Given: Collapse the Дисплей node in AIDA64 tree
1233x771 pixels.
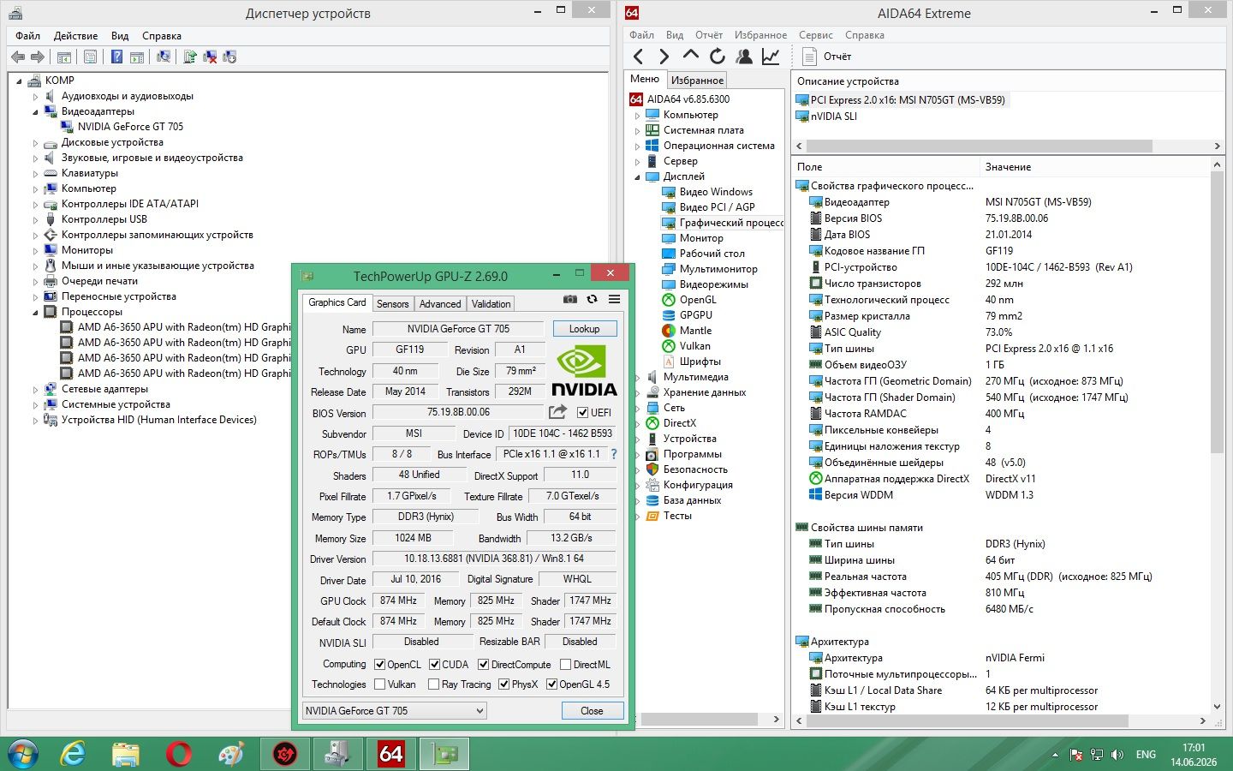Looking at the screenshot, I should (x=637, y=176).
